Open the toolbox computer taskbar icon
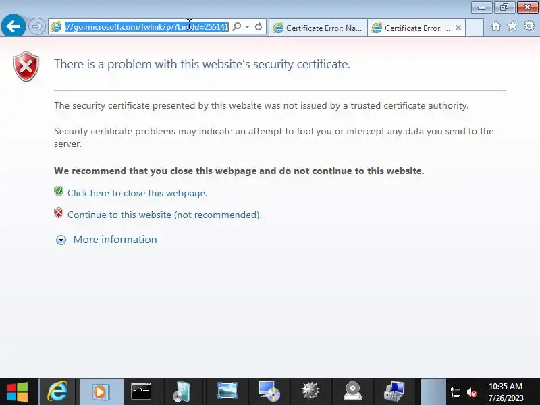 [x=394, y=392]
